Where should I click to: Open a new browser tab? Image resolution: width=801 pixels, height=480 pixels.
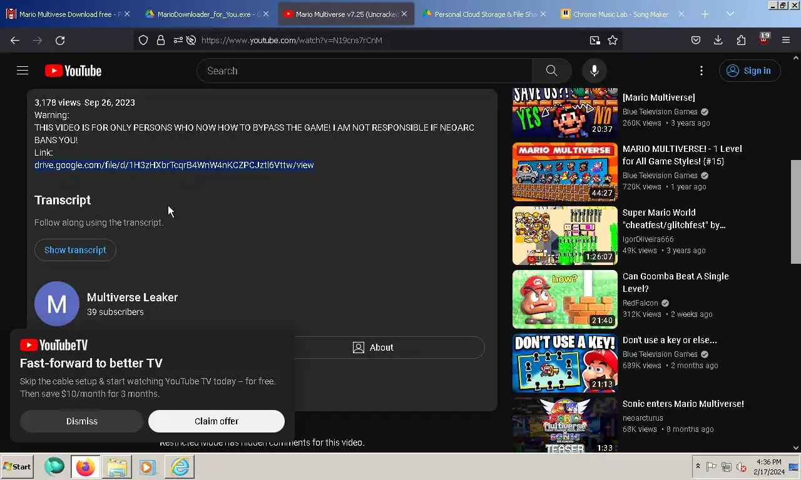(705, 14)
